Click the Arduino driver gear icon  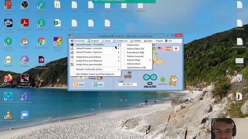[72, 57]
